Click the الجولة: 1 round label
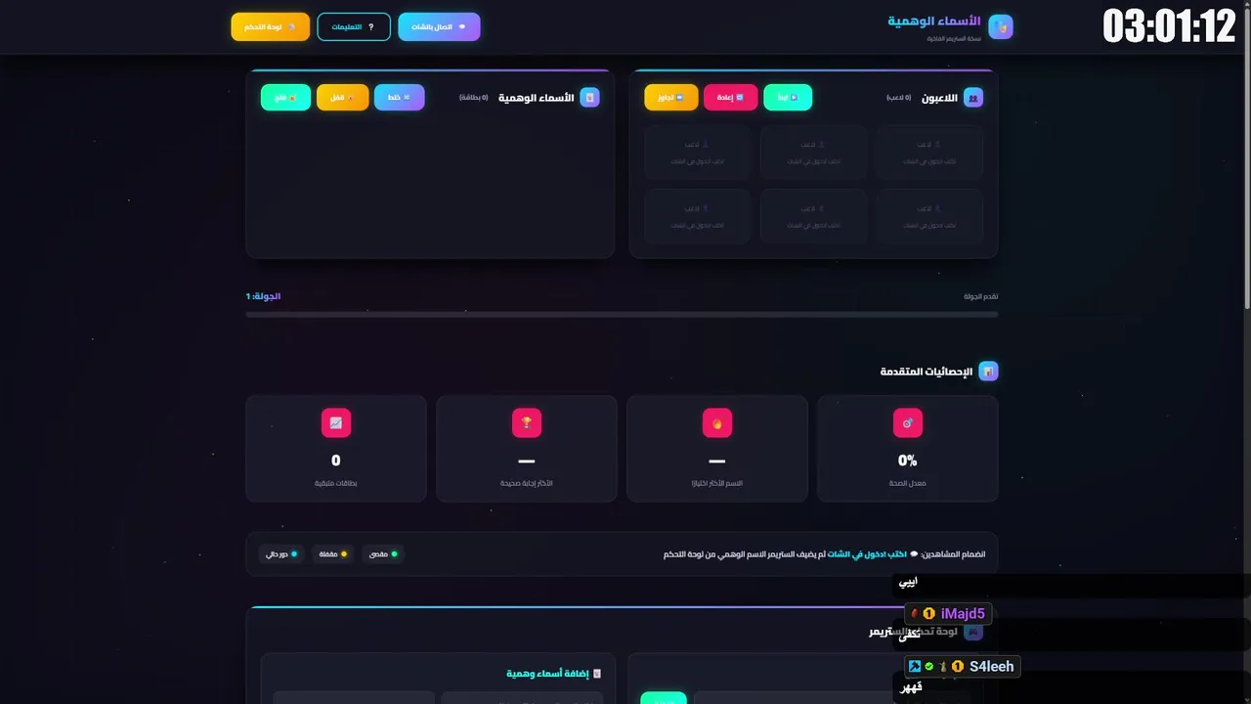This screenshot has width=1251, height=704. [x=263, y=296]
